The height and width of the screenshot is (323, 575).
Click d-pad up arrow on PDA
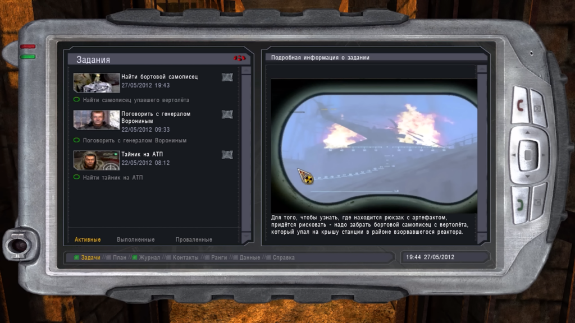(527, 132)
